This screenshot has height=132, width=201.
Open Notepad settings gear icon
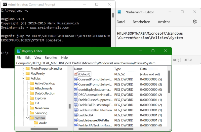195,22
